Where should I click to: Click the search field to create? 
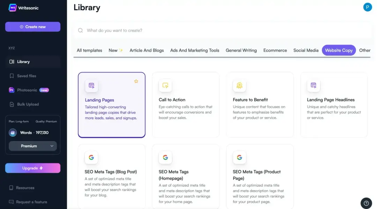coord(222,30)
